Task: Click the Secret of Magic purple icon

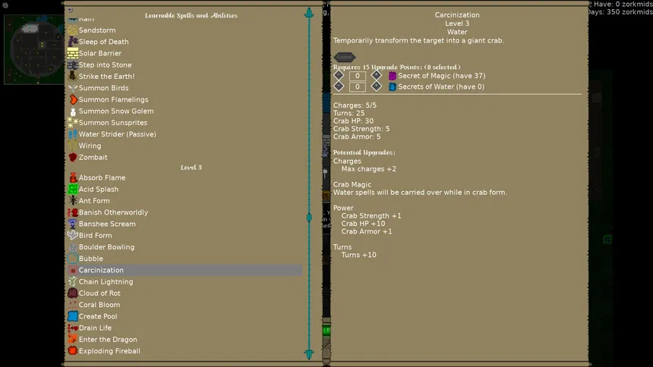Action: (x=393, y=76)
